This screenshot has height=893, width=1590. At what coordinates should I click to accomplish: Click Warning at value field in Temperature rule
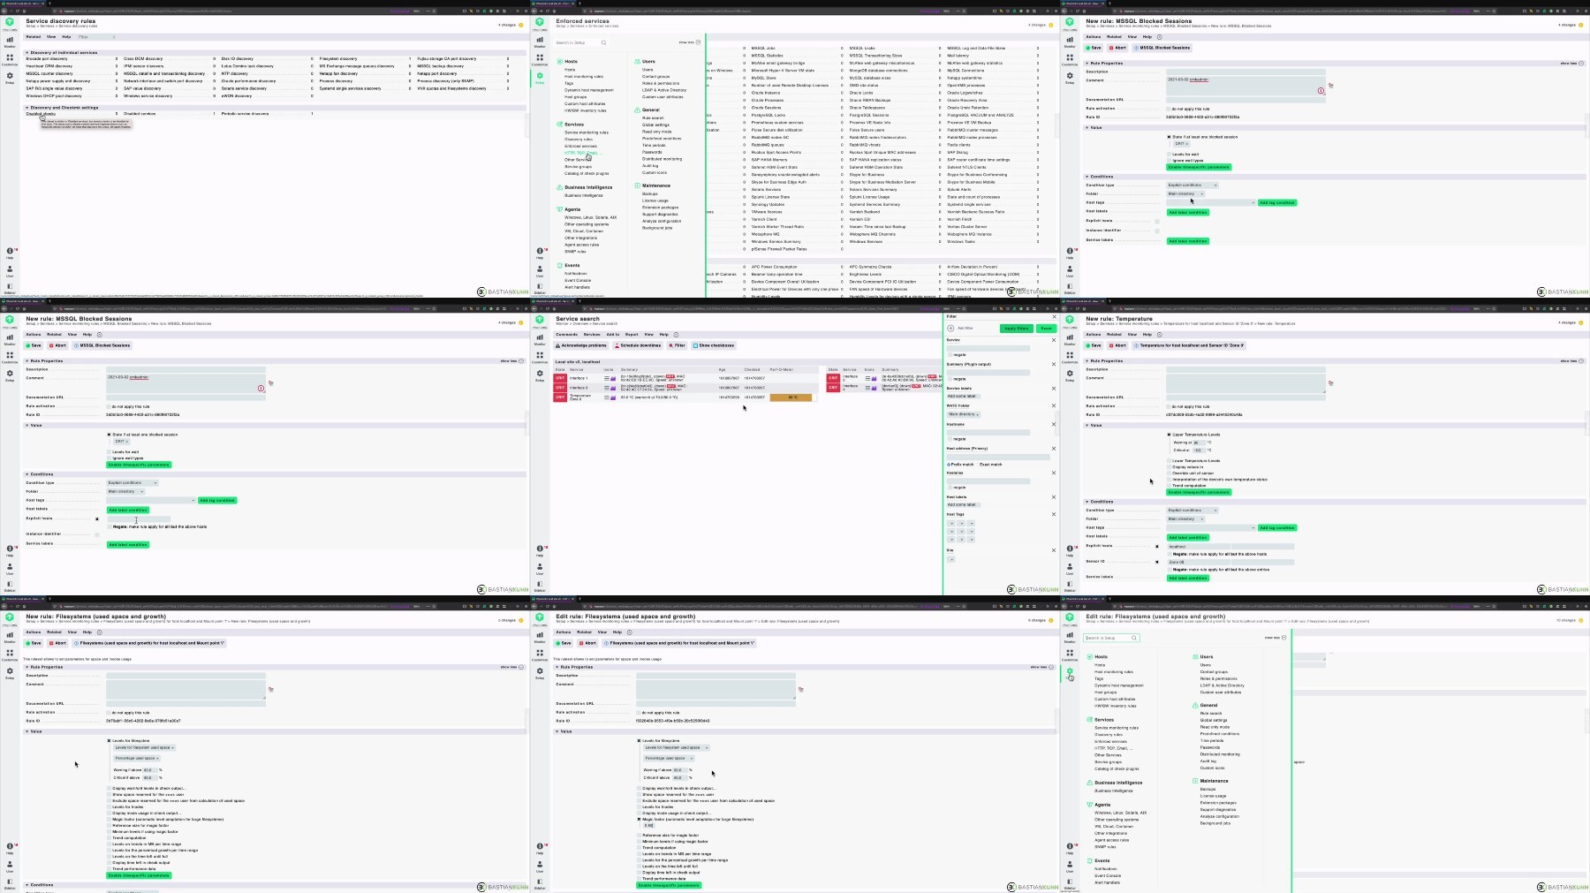[x=1199, y=443]
